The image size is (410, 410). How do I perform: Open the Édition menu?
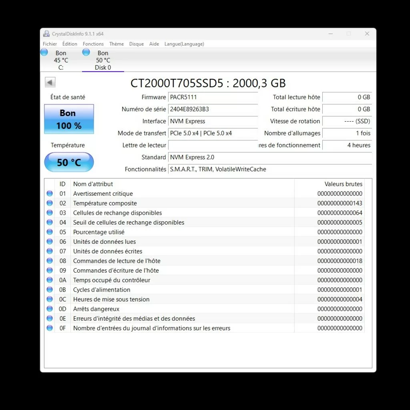click(70, 44)
